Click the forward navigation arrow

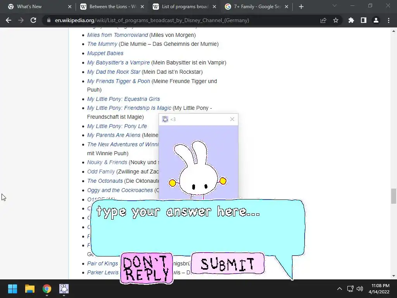tap(21, 20)
